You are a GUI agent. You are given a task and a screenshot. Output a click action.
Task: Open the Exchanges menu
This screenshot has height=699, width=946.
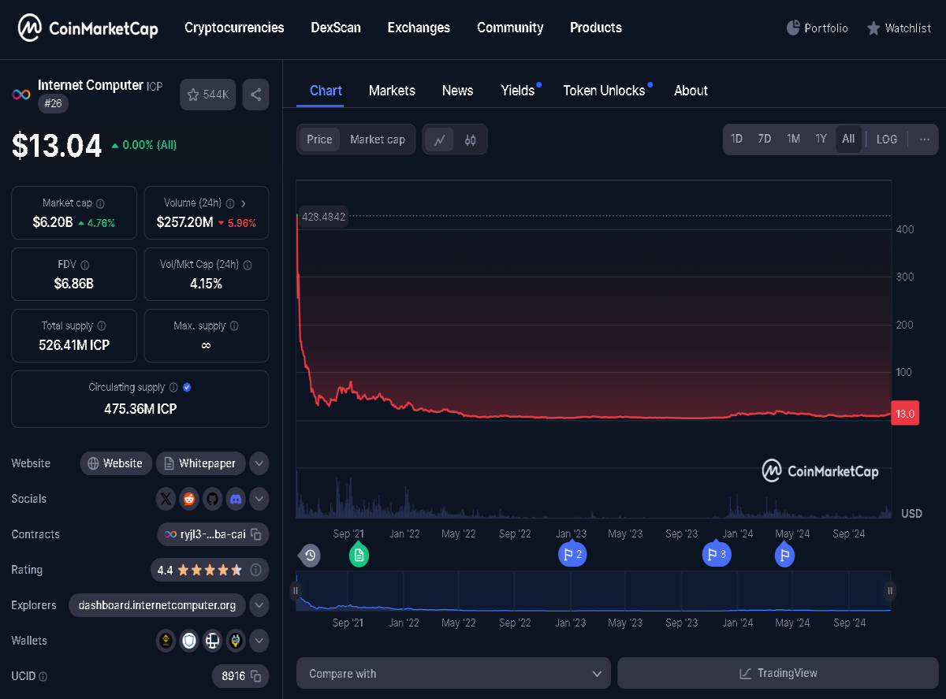[419, 28]
